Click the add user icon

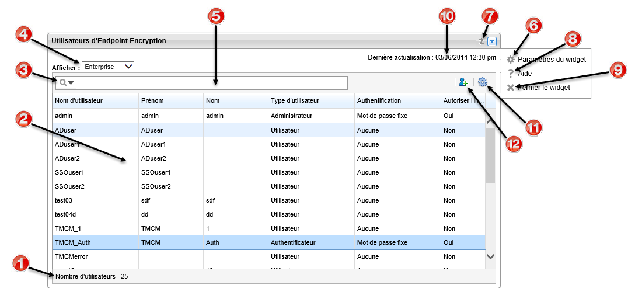pyautogui.click(x=464, y=83)
